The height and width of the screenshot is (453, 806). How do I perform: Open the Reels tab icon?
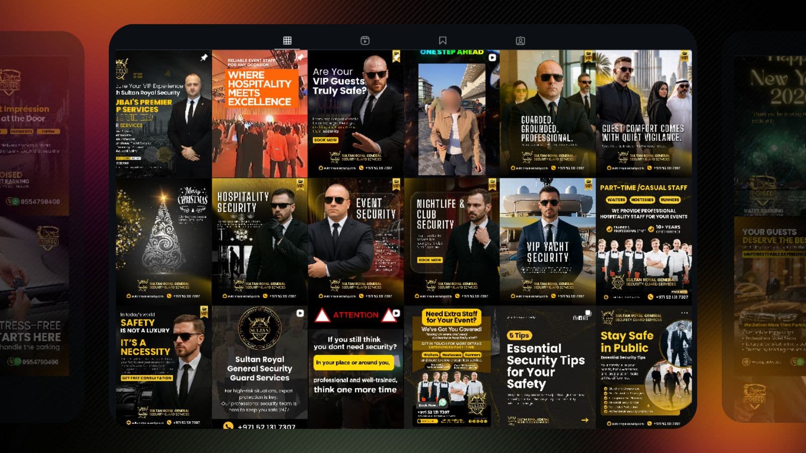point(365,41)
